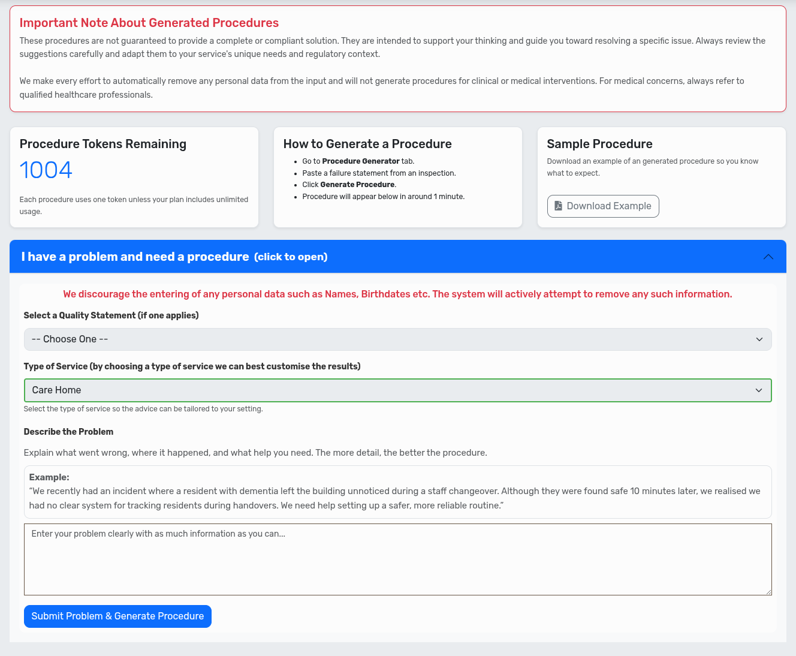Image resolution: width=796 pixels, height=656 pixels.
Task: Click the collapse arrow on the blue panel header
Action: coord(768,257)
